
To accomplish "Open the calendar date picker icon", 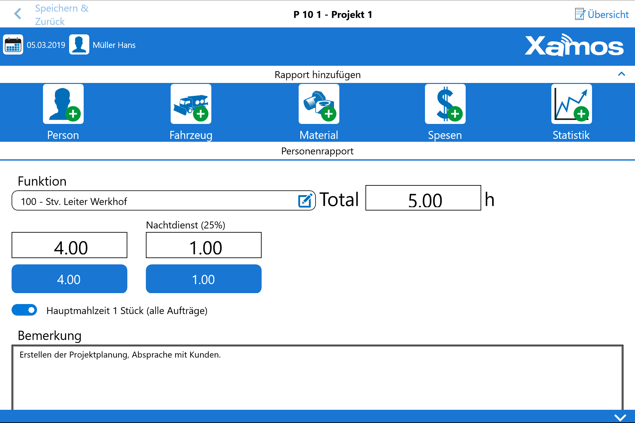I will click(x=13, y=45).
